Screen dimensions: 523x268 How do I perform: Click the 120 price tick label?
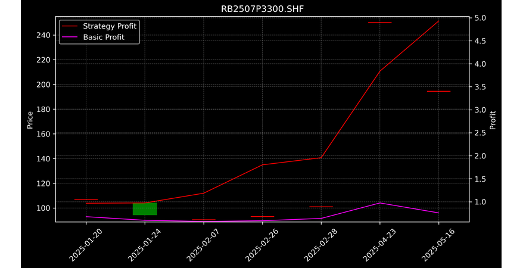tap(43, 183)
